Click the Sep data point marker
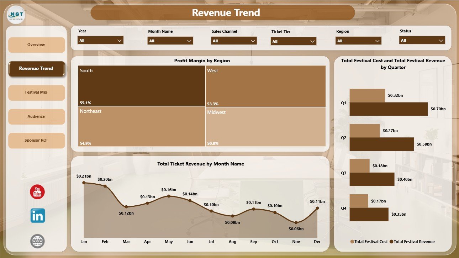Image resolution: width=459 pixels, height=258 pixels. click(254, 209)
